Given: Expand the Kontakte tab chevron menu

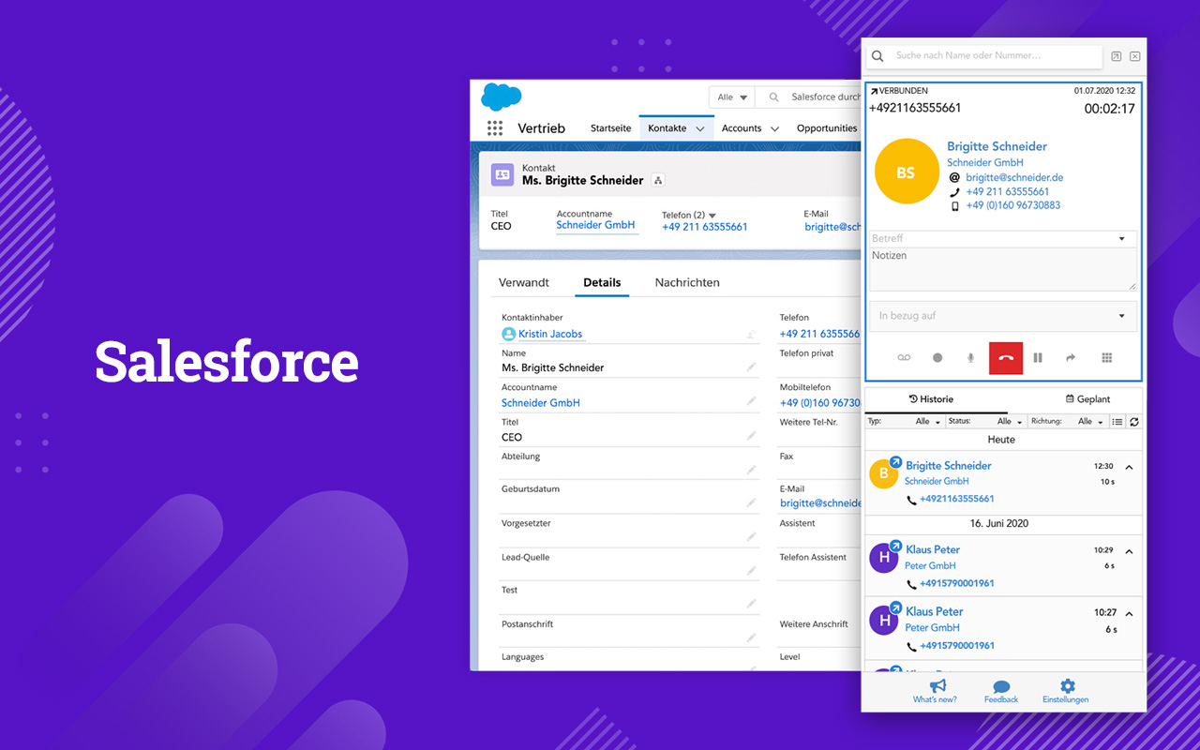Looking at the screenshot, I should pos(700,128).
